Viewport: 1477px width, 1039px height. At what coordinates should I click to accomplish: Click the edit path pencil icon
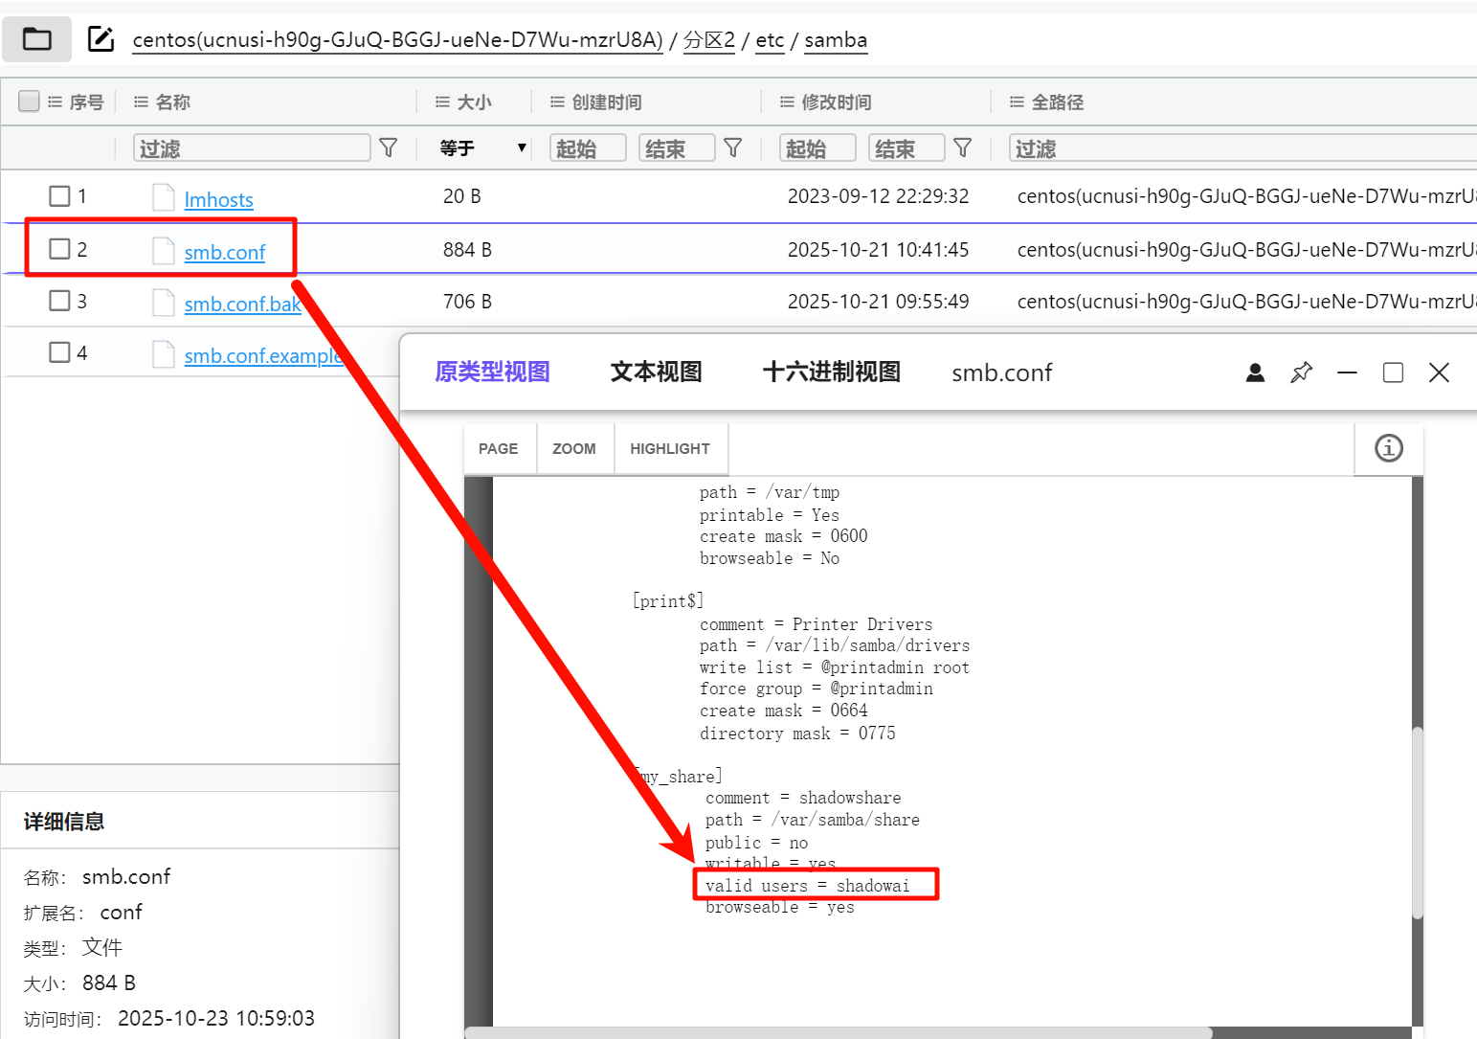[101, 39]
